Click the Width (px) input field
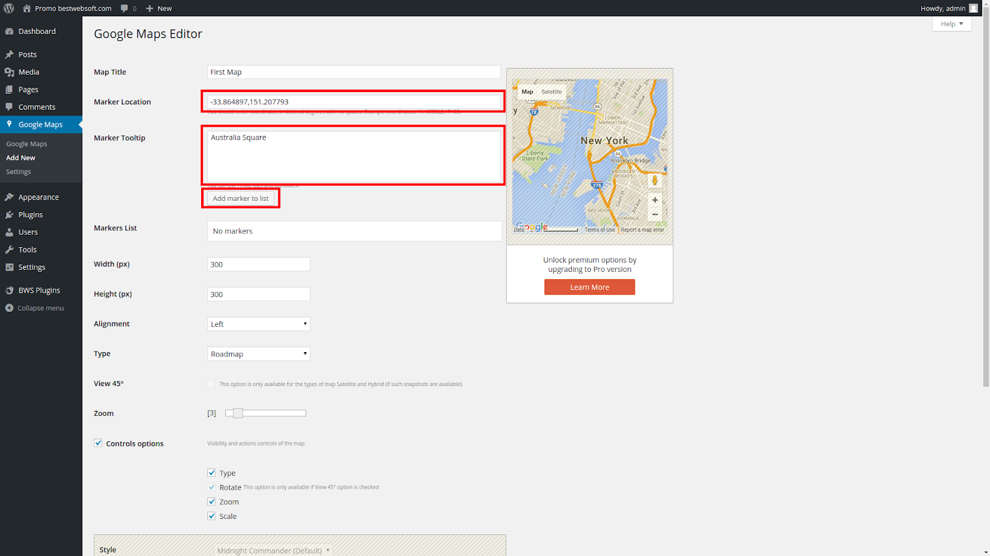The image size is (990, 556). 259,264
